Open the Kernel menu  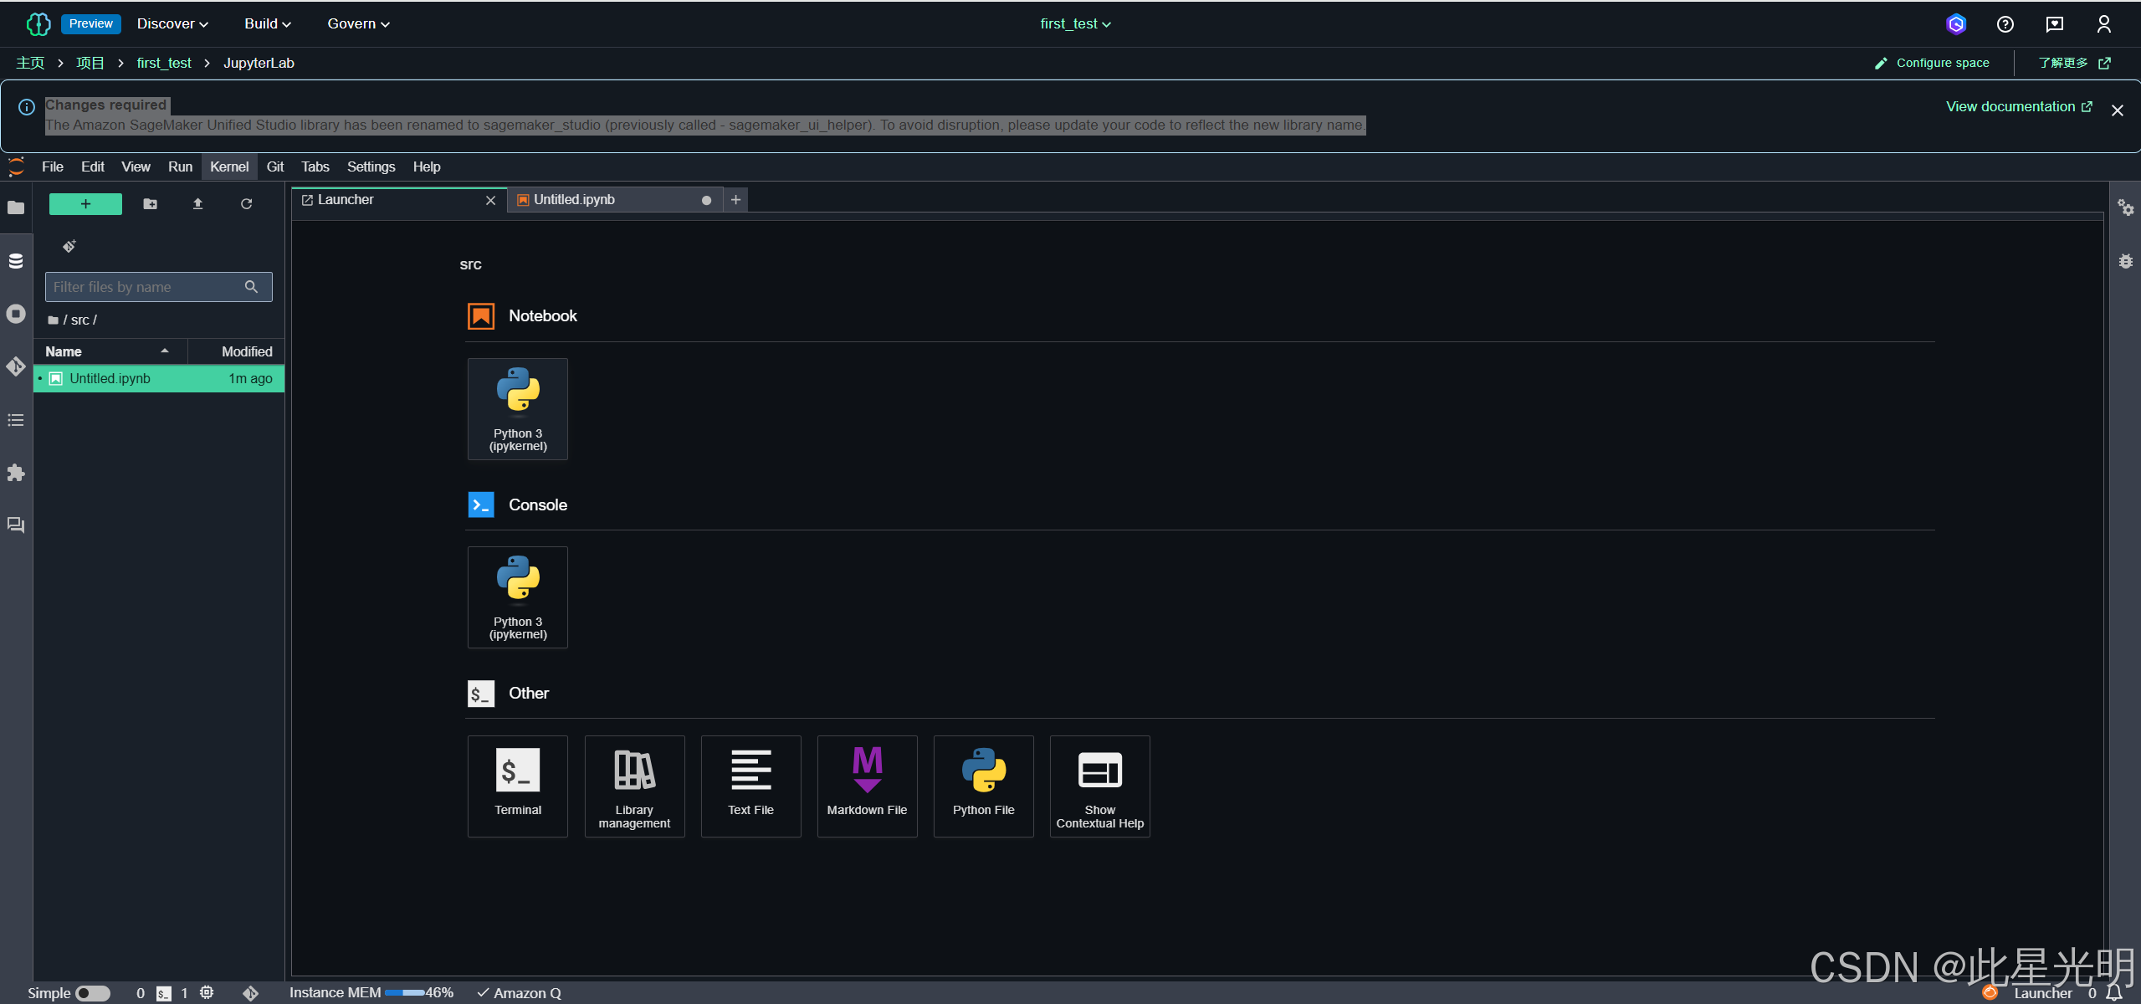coord(228,166)
